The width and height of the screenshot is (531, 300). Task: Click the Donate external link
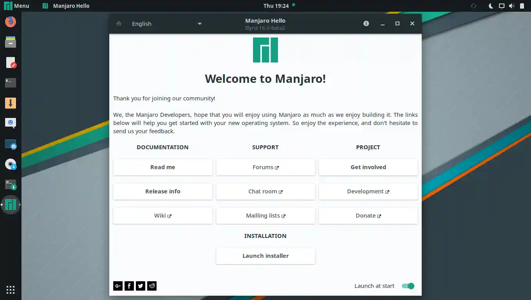pos(368,216)
